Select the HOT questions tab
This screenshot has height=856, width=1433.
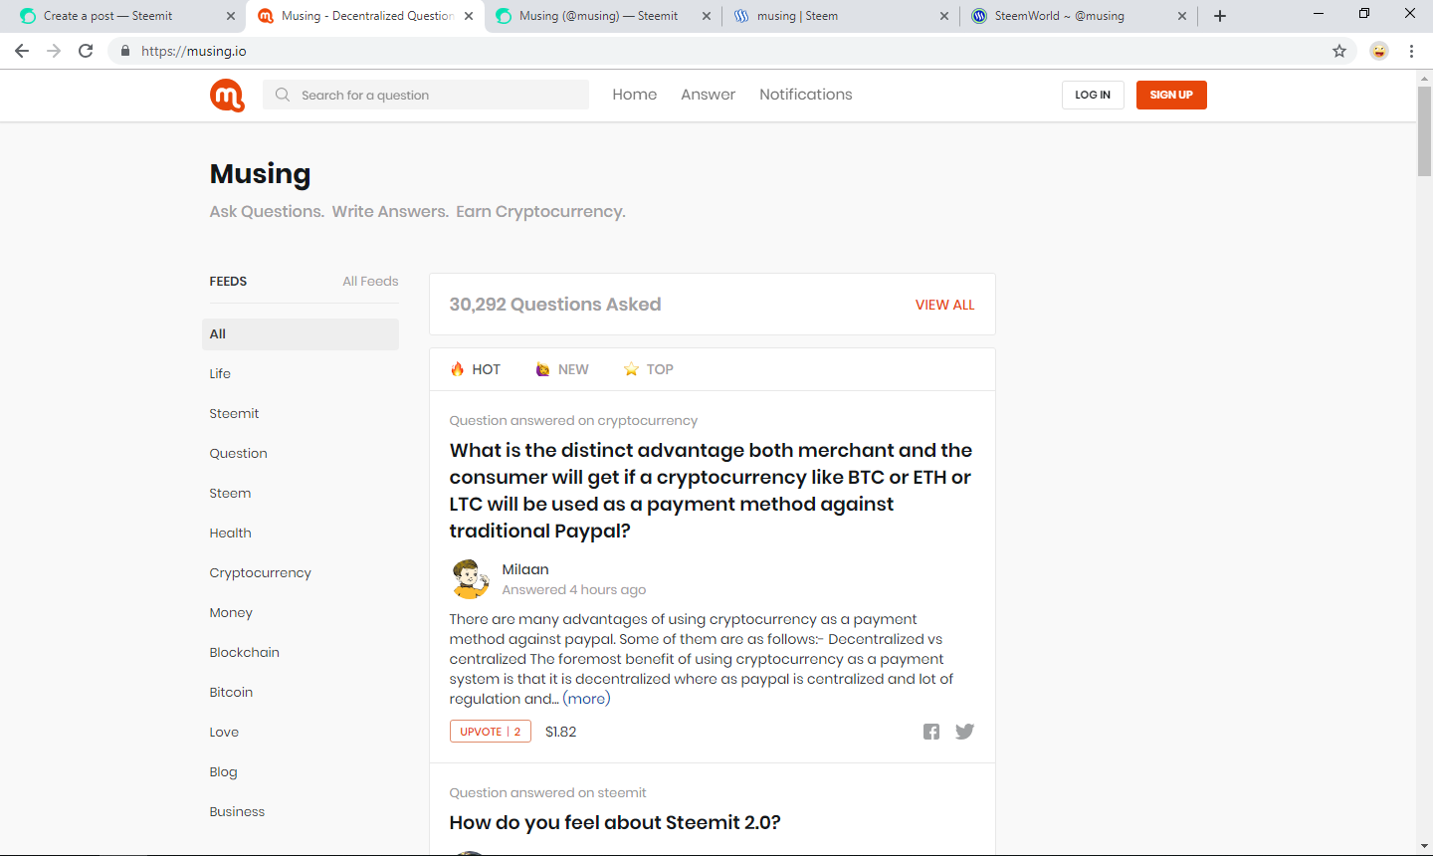pyautogui.click(x=476, y=369)
